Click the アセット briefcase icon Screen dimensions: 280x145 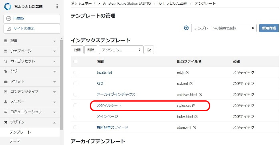click(6, 82)
